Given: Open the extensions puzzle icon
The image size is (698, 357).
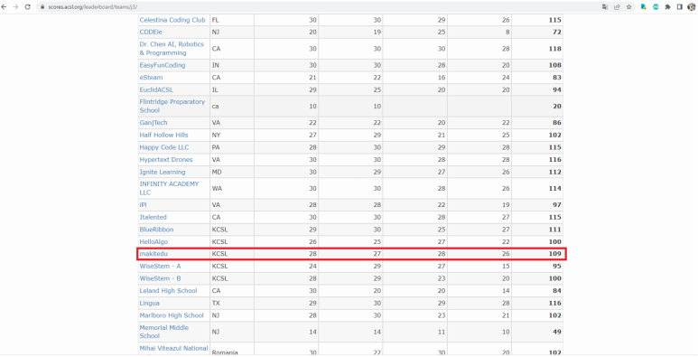Looking at the screenshot, I should [667, 7].
